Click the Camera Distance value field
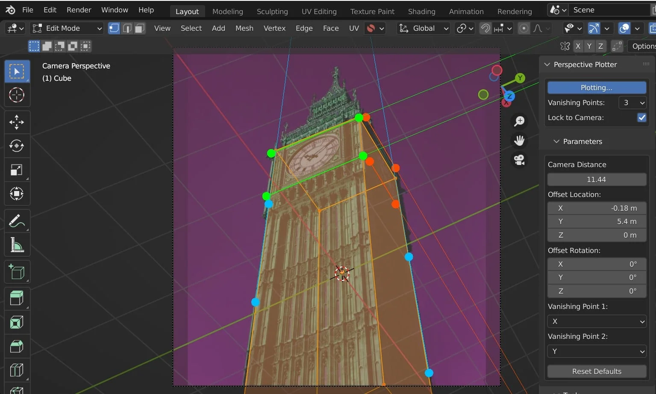 (x=597, y=179)
